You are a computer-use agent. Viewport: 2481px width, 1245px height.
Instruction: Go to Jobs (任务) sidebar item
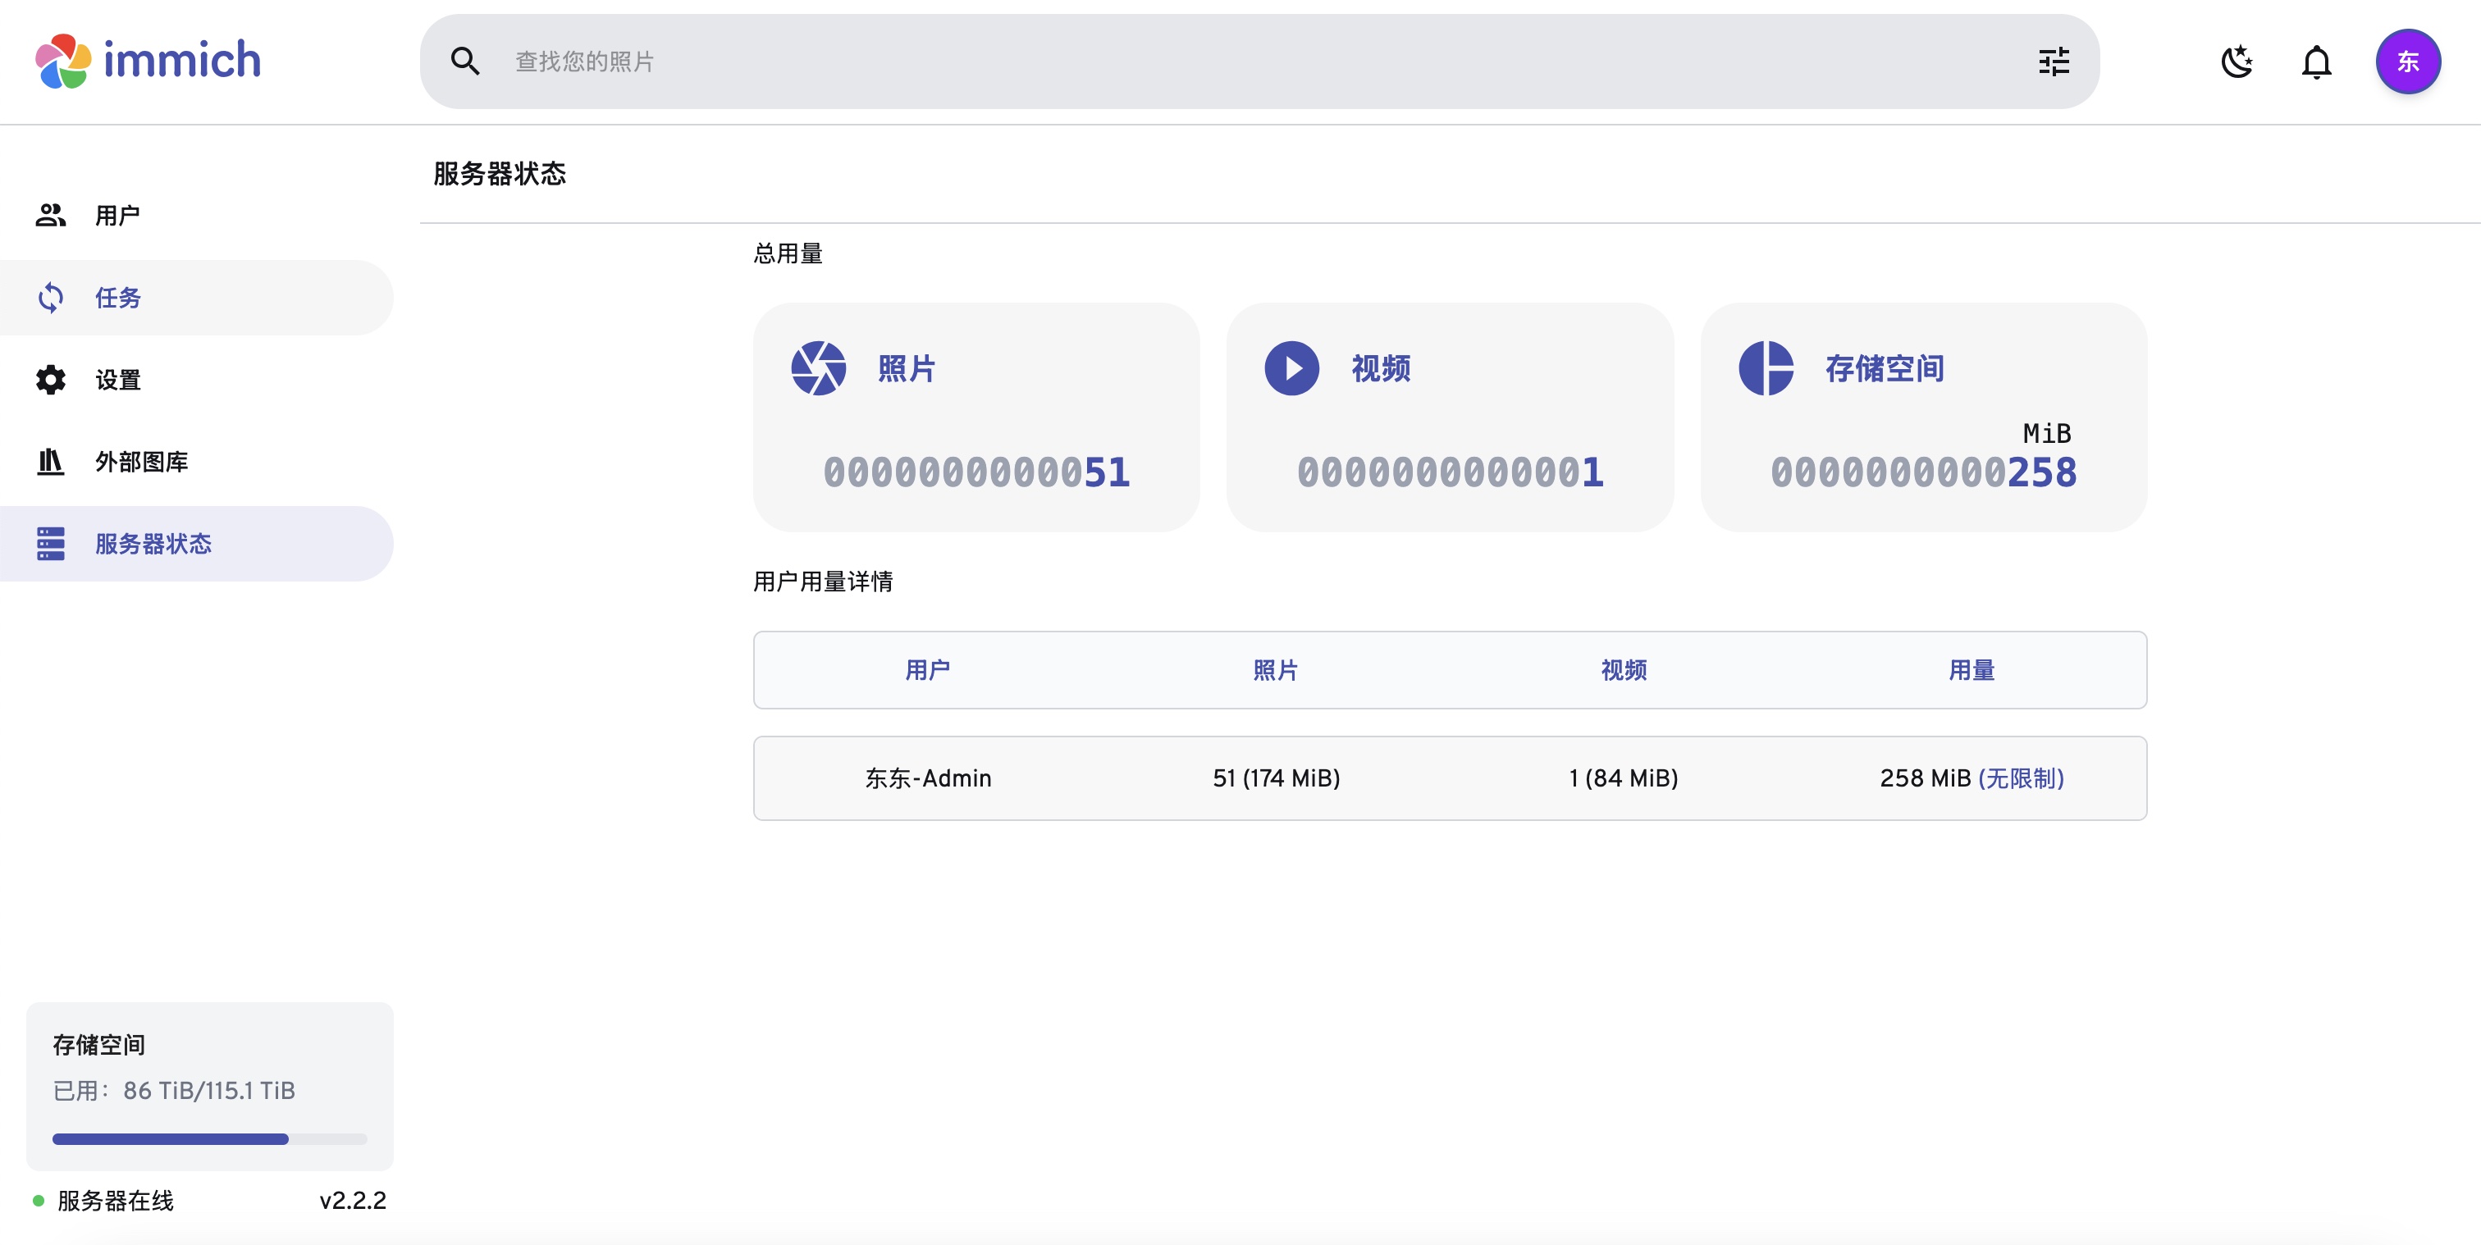coord(117,298)
